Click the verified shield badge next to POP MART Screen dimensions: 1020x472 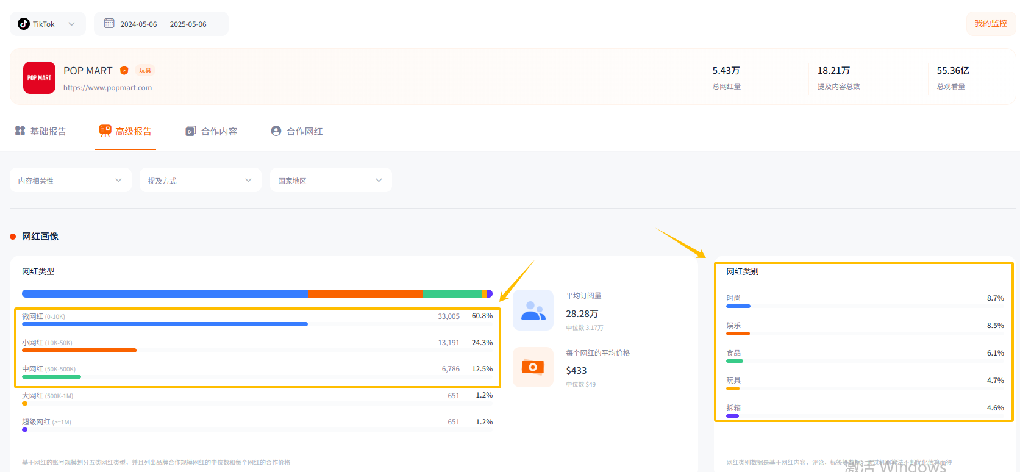click(x=124, y=71)
